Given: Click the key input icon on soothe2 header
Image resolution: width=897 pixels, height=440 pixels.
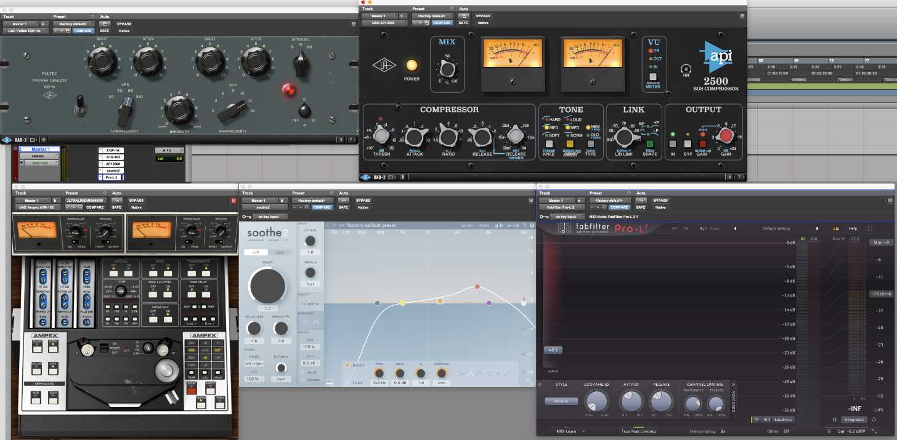Looking at the screenshot, I should tap(244, 216).
